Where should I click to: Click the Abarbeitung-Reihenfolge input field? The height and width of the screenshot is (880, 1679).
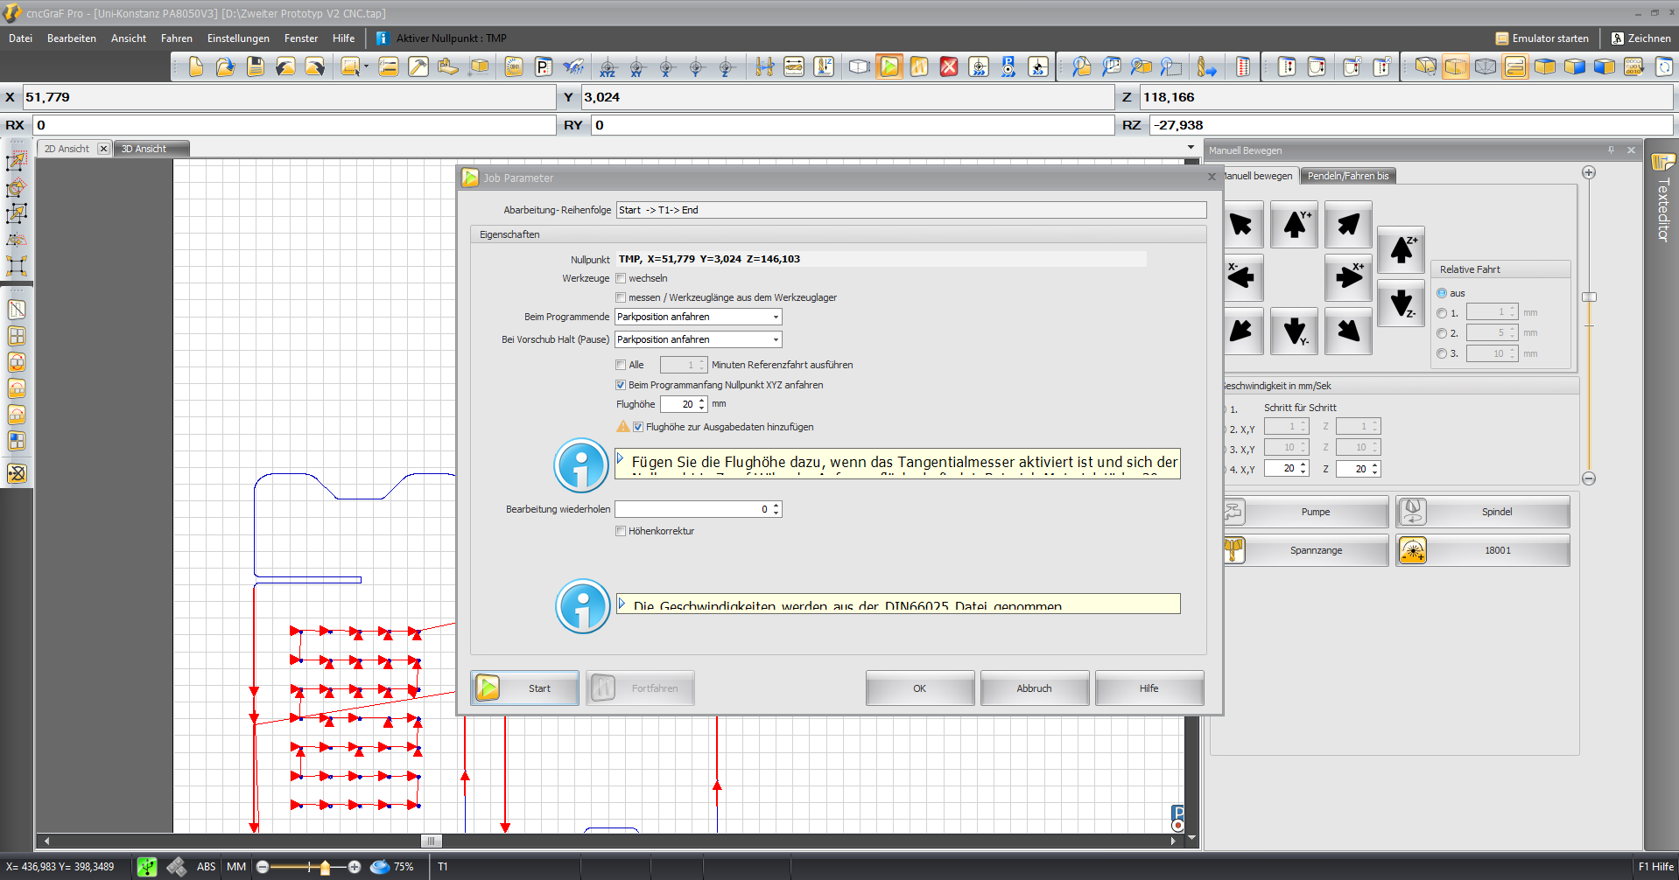click(x=910, y=210)
